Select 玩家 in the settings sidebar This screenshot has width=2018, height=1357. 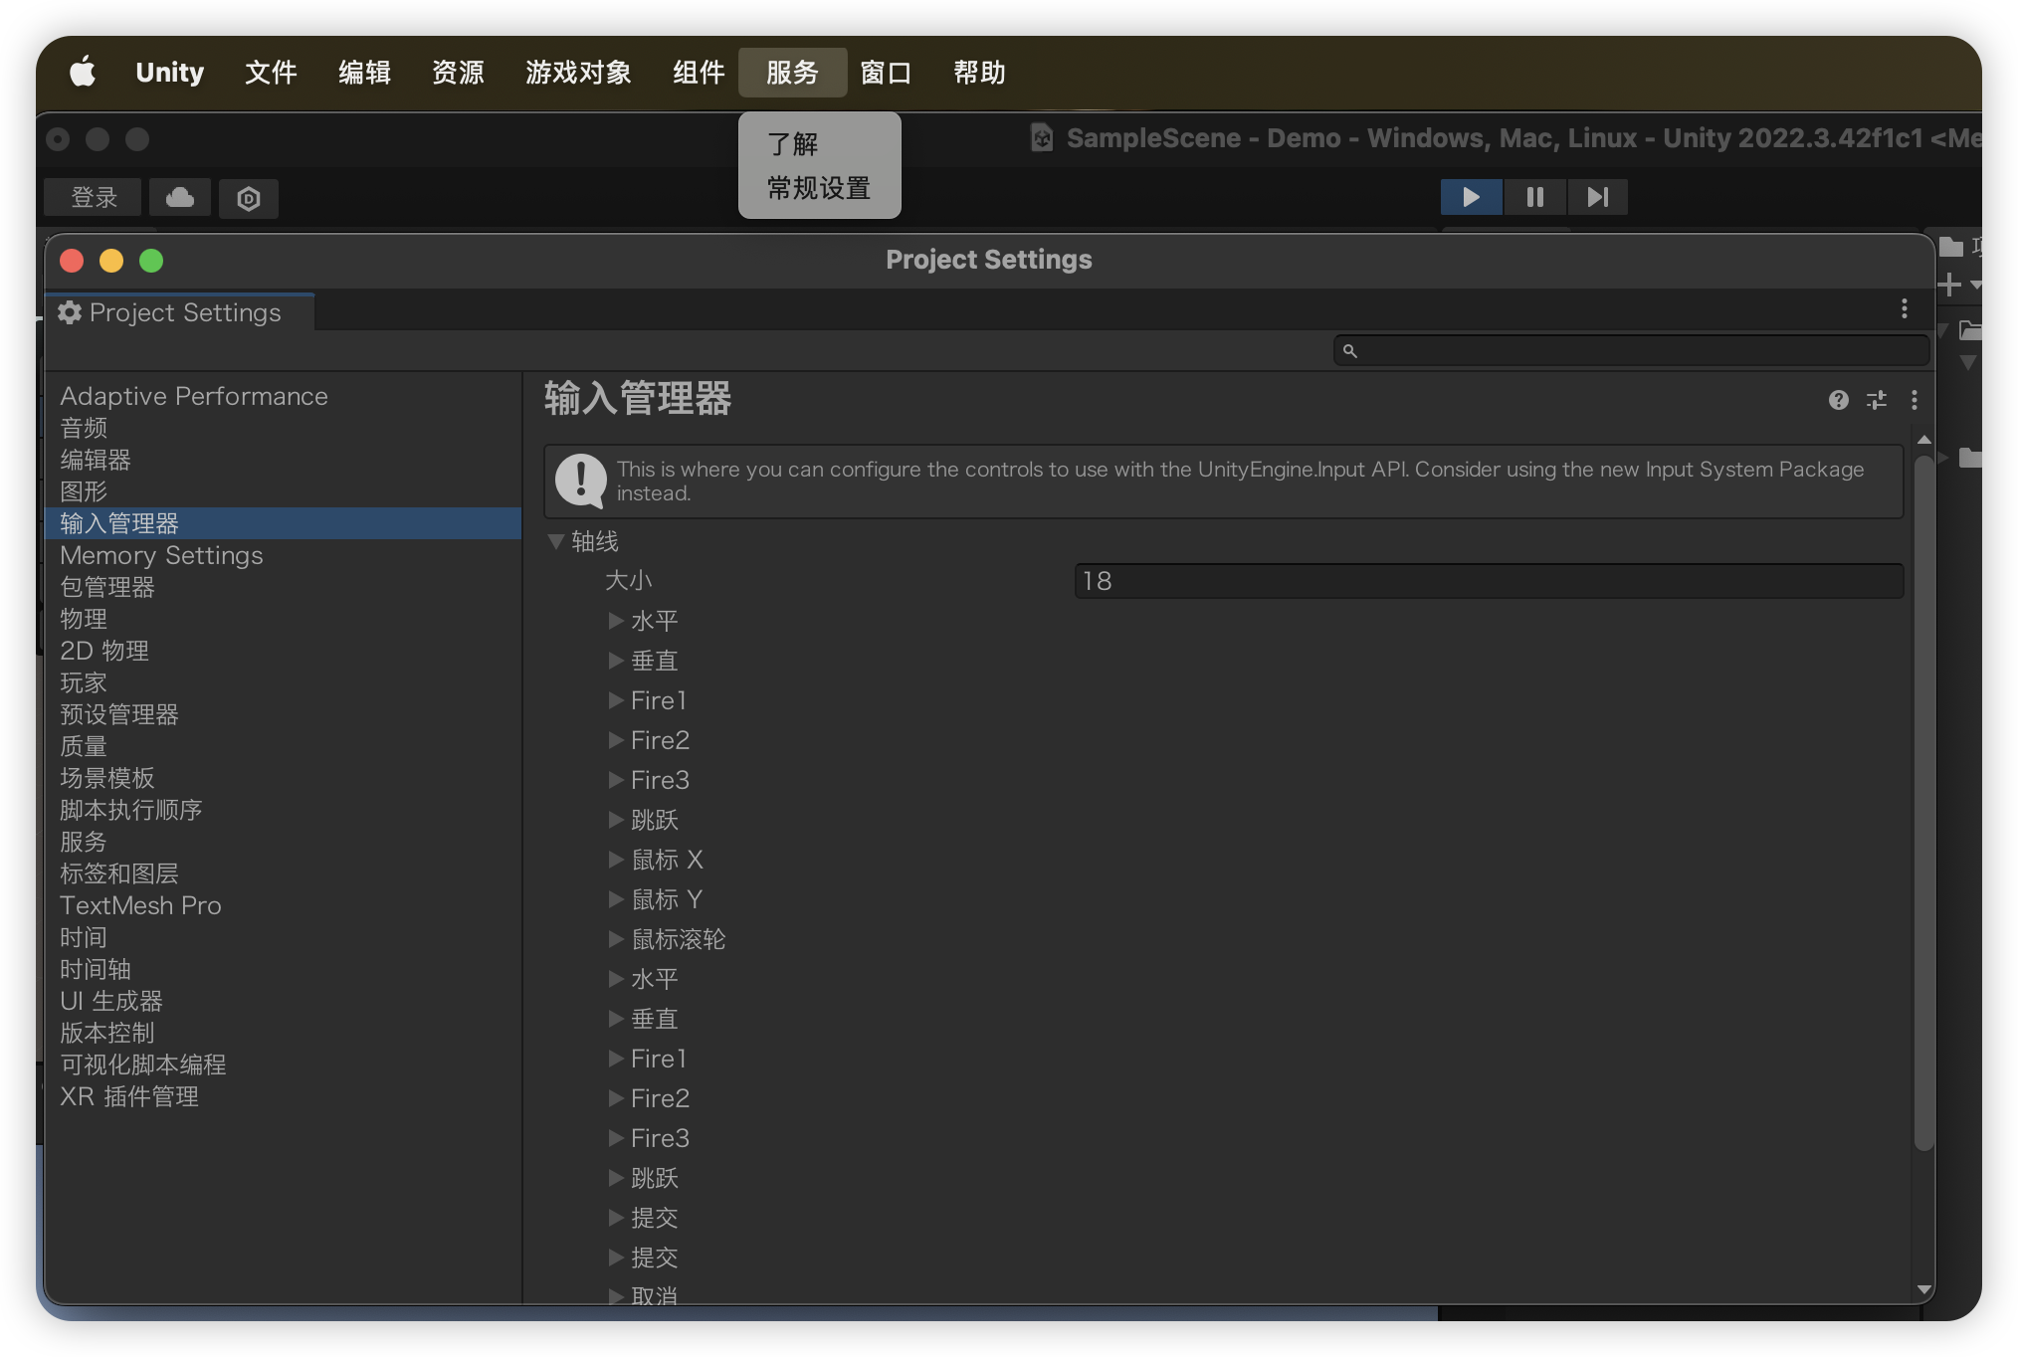tap(84, 682)
